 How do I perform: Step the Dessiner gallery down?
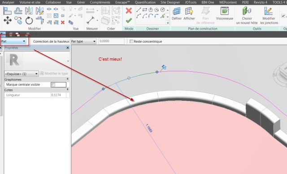coord(168,17)
